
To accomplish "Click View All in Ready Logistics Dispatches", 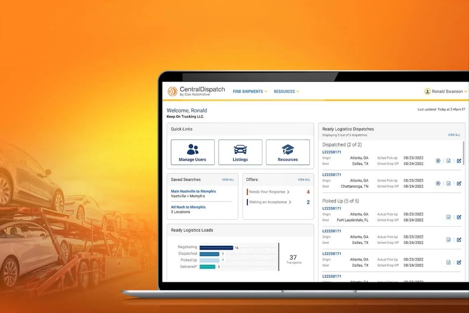I will [x=454, y=135].
